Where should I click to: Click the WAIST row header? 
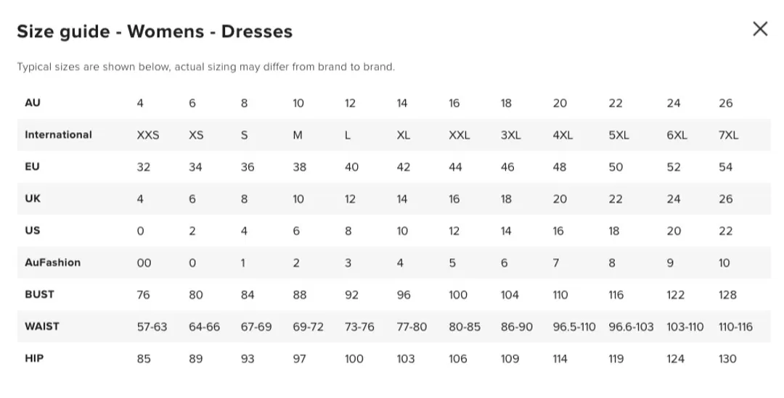(x=41, y=326)
